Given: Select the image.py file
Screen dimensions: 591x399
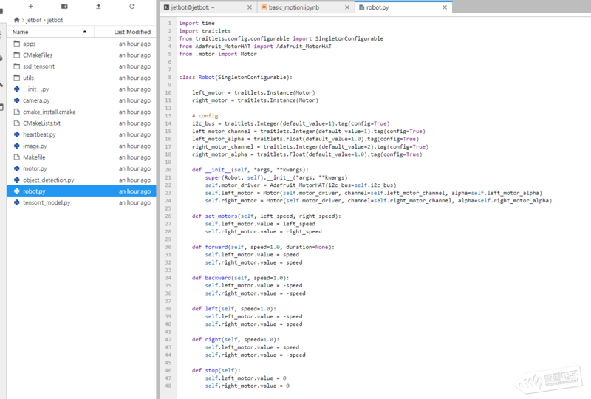Looking at the screenshot, I should coord(81,146).
